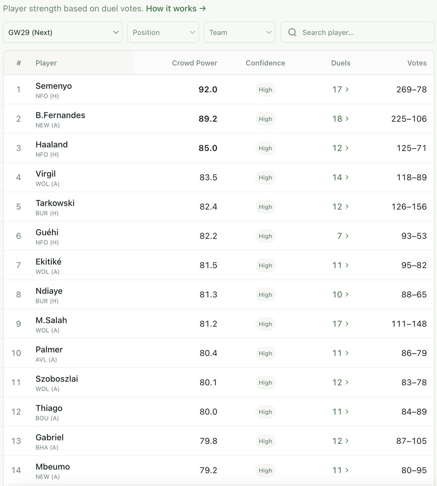Click Thiago's High confidence badge
The image size is (437, 486).
(x=265, y=411)
